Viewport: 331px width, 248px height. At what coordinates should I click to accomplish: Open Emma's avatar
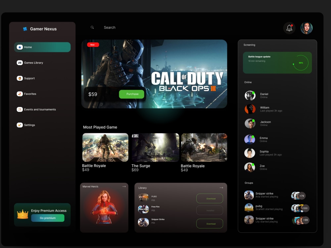[x=250, y=140]
